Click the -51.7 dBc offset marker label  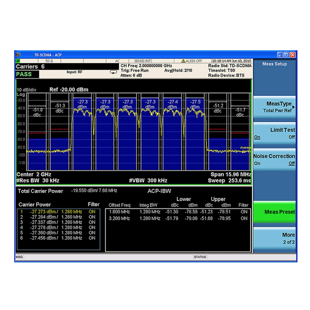click(240, 112)
